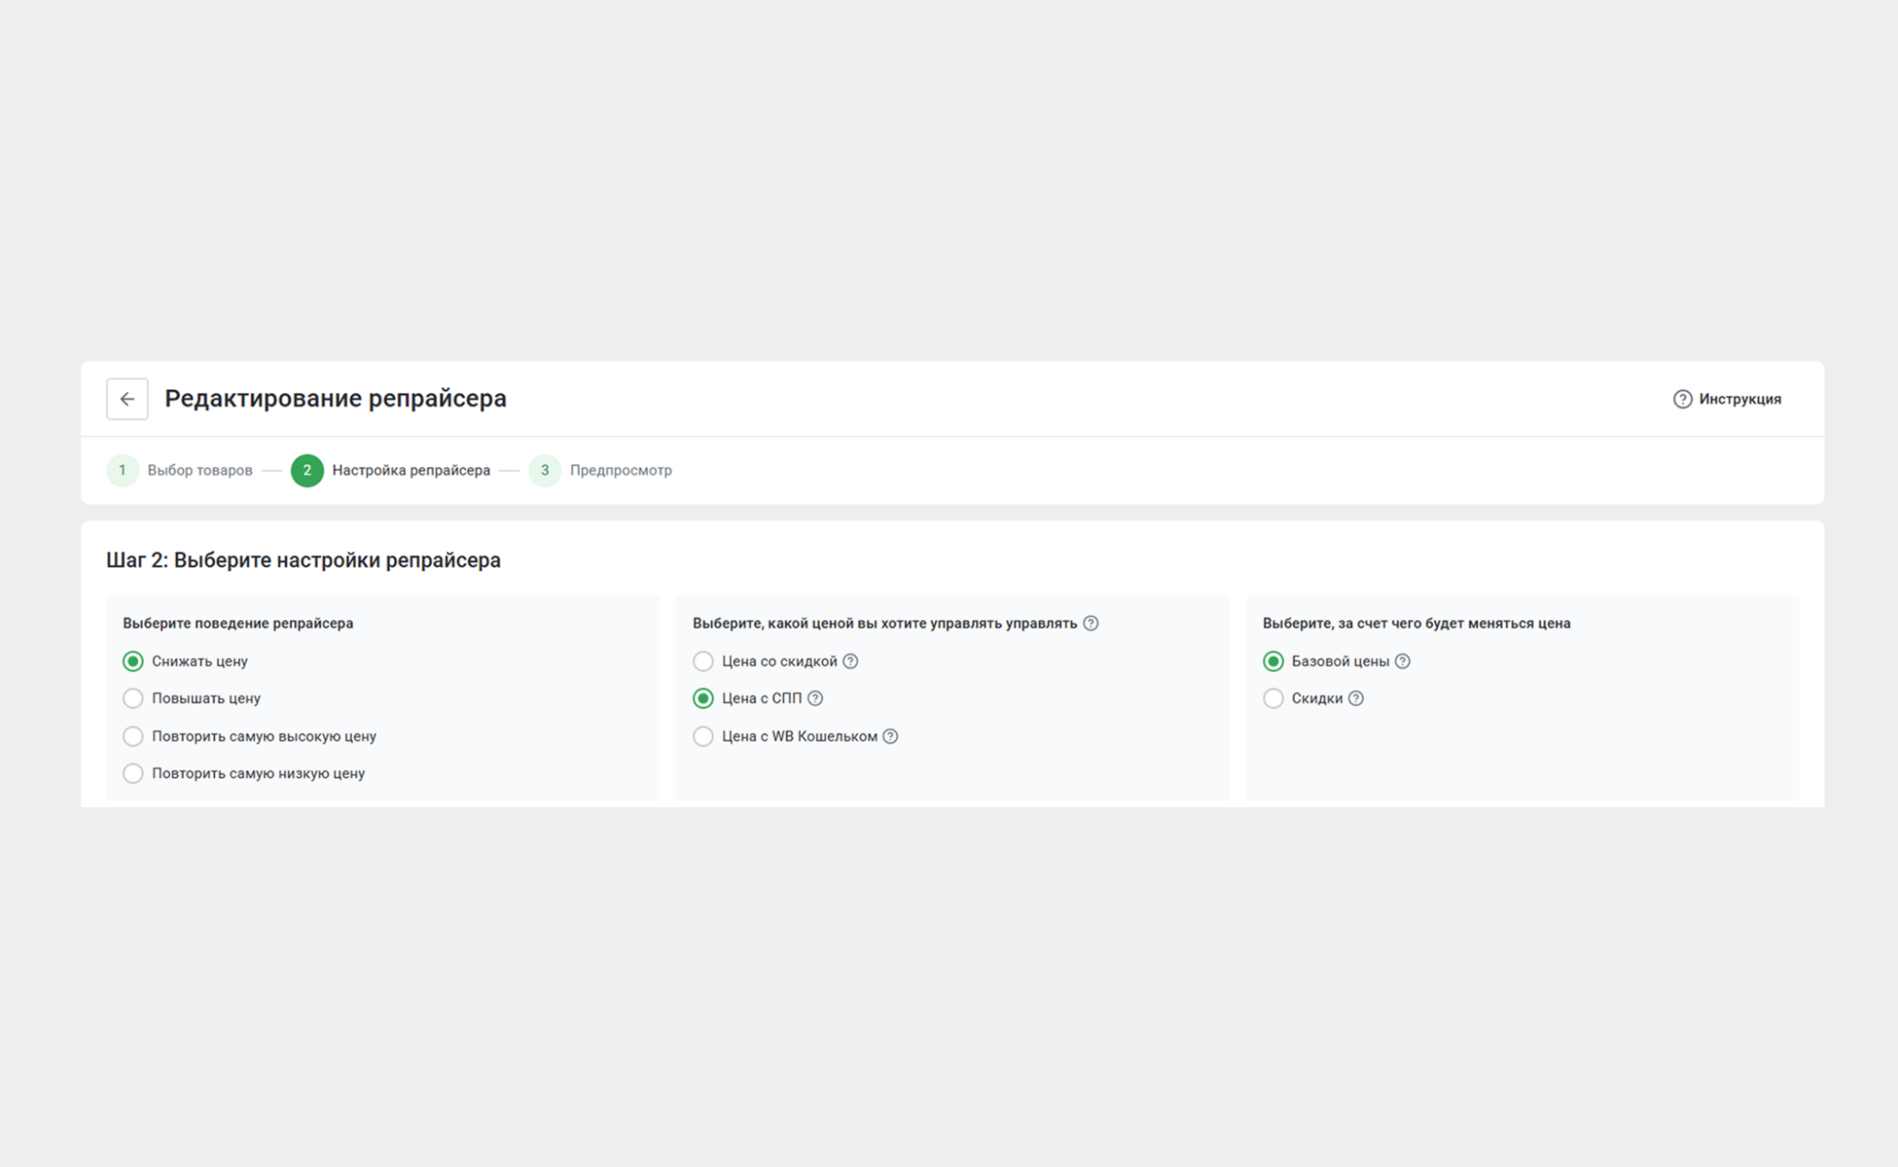This screenshot has width=1898, height=1167.
Task: Select the Цена со скидкой radio
Action: click(x=703, y=661)
